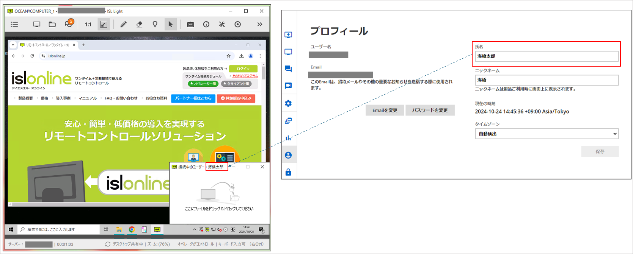Open the session history stack icon in sidebar

click(288, 121)
